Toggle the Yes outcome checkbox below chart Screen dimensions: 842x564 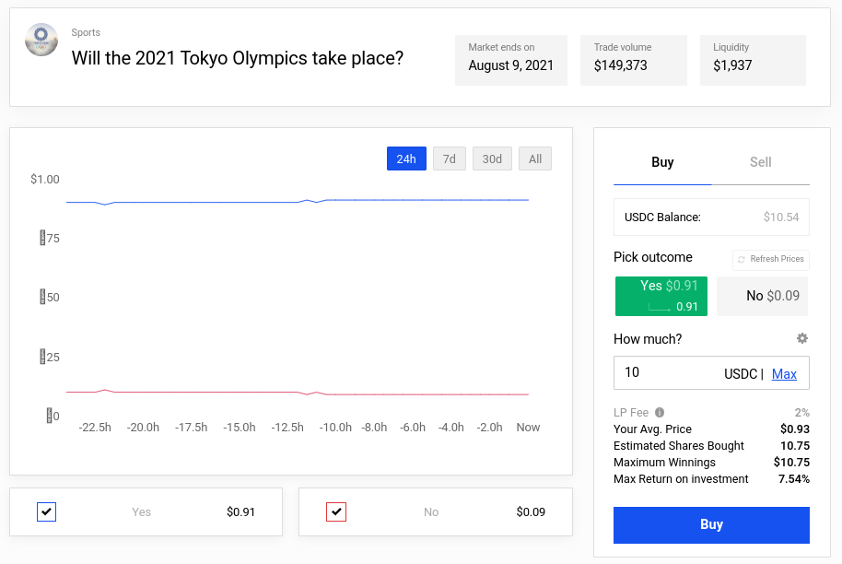click(47, 511)
